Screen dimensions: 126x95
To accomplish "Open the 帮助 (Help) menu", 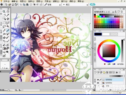I will [81, 1].
